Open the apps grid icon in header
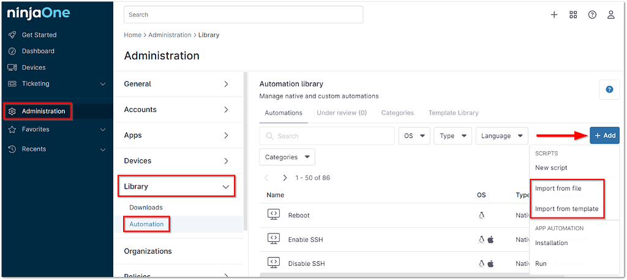This screenshot has width=627, height=280. (573, 15)
